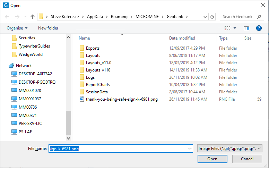Expand chevron after Geobank in path

187,17
